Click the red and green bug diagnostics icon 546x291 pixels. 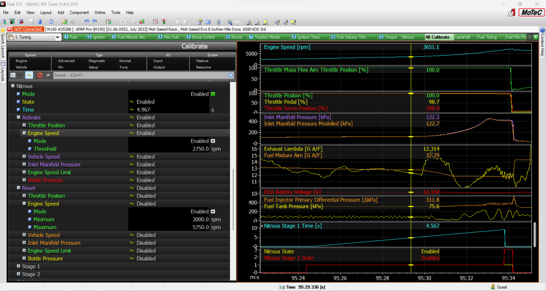[x=164, y=22]
